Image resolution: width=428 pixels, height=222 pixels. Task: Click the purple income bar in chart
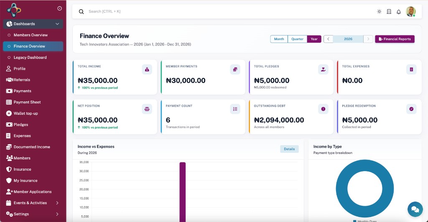pos(183,192)
